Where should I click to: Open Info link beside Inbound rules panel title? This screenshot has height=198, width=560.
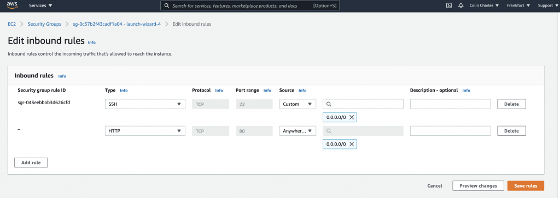[62, 76]
